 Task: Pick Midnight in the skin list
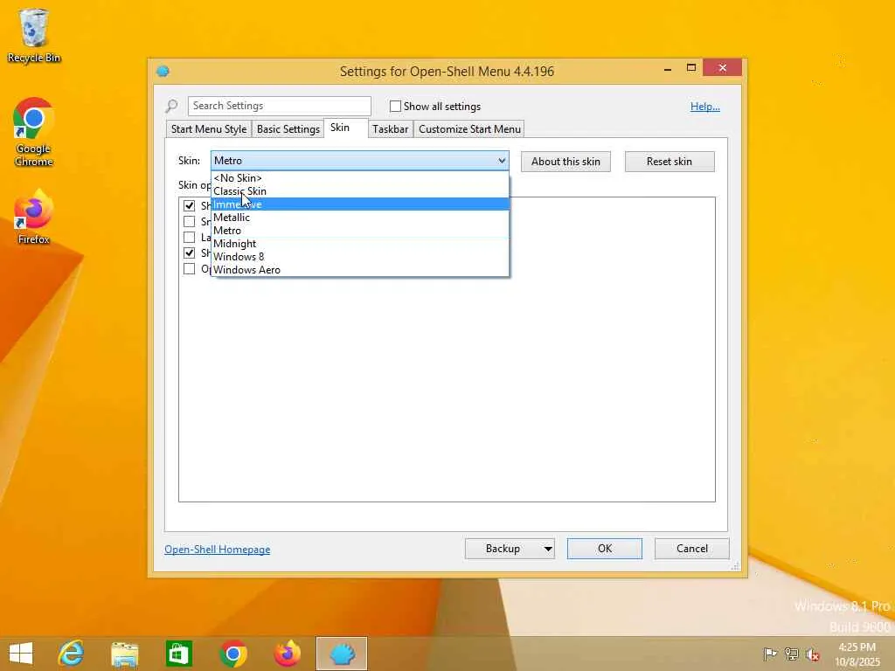tap(360, 244)
